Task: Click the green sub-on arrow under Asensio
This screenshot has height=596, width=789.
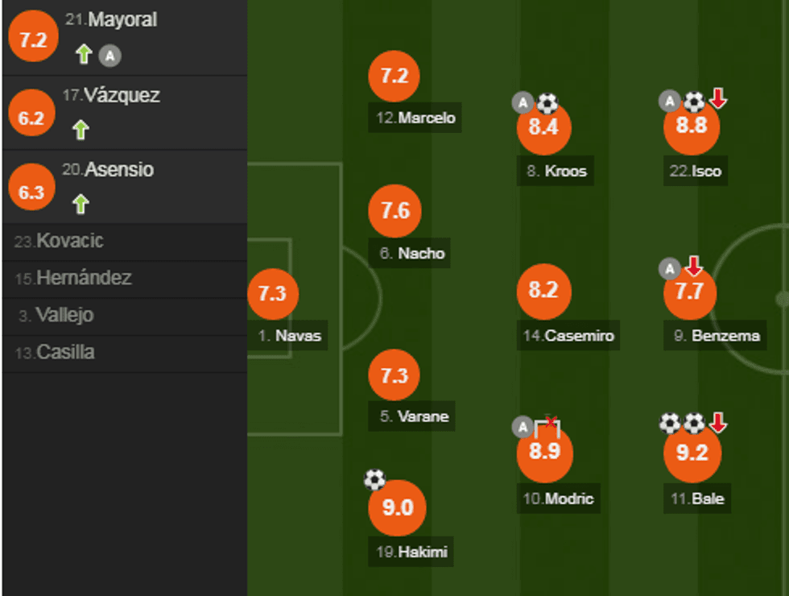Action: pos(80,204)
